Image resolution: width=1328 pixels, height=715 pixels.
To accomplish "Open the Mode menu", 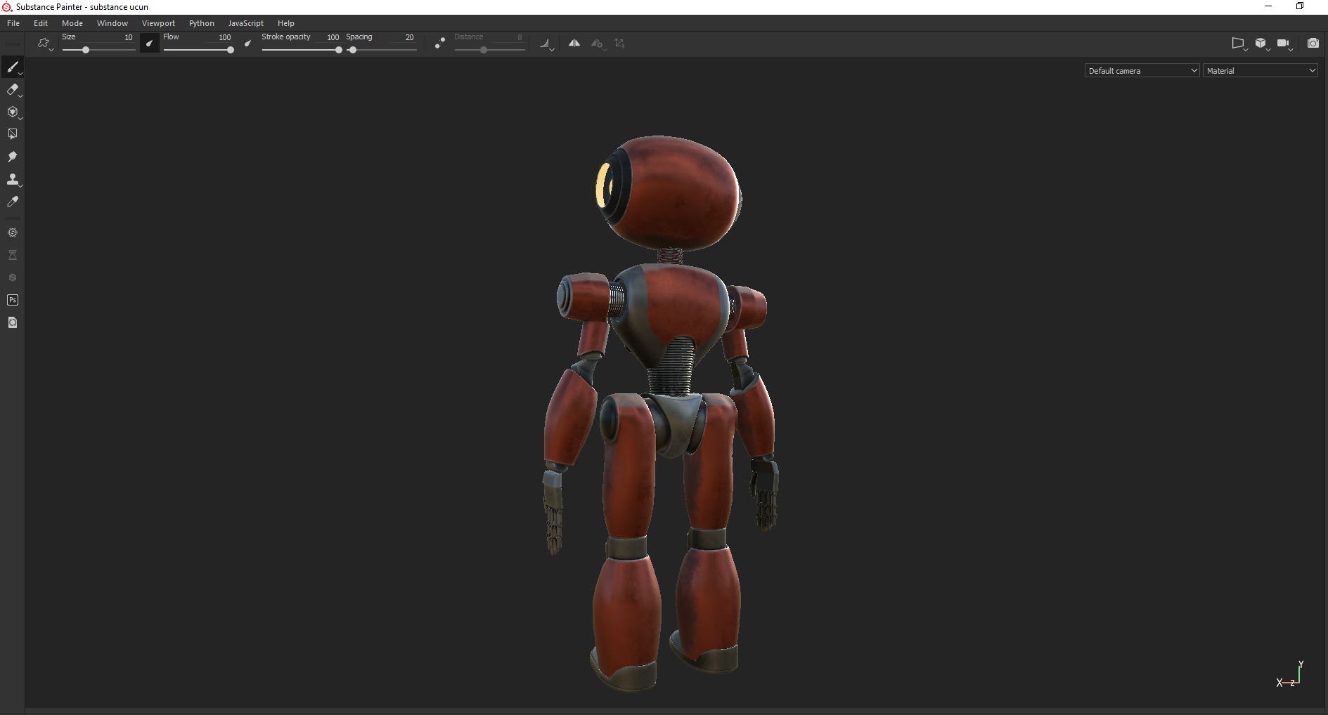I will (72, 23).
